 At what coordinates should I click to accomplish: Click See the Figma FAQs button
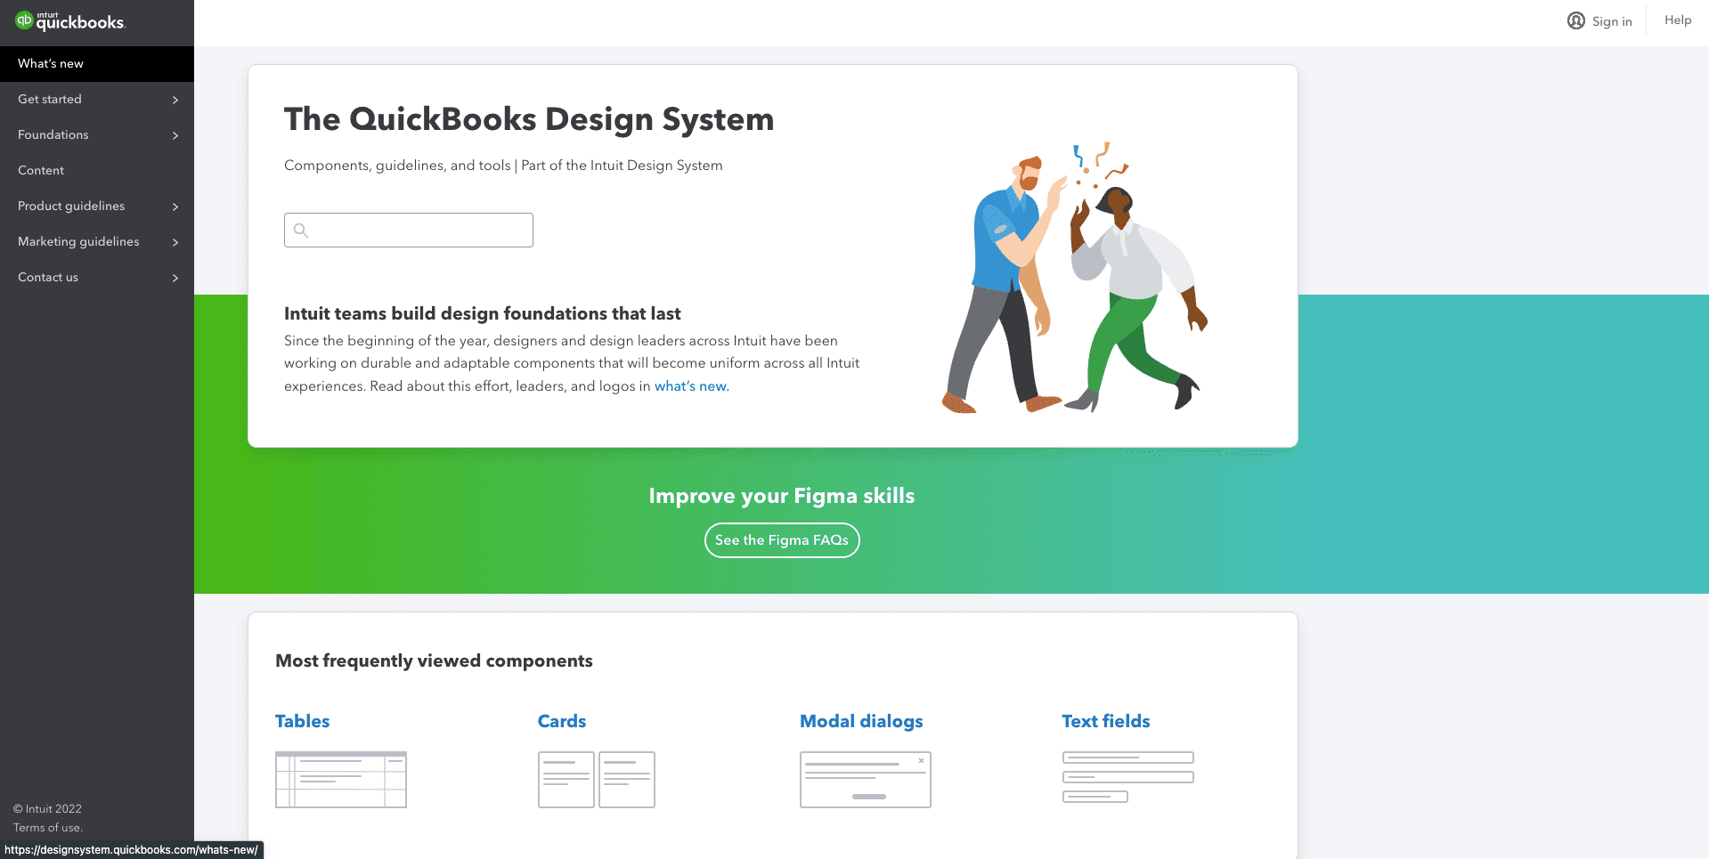(x=782, y=540)
